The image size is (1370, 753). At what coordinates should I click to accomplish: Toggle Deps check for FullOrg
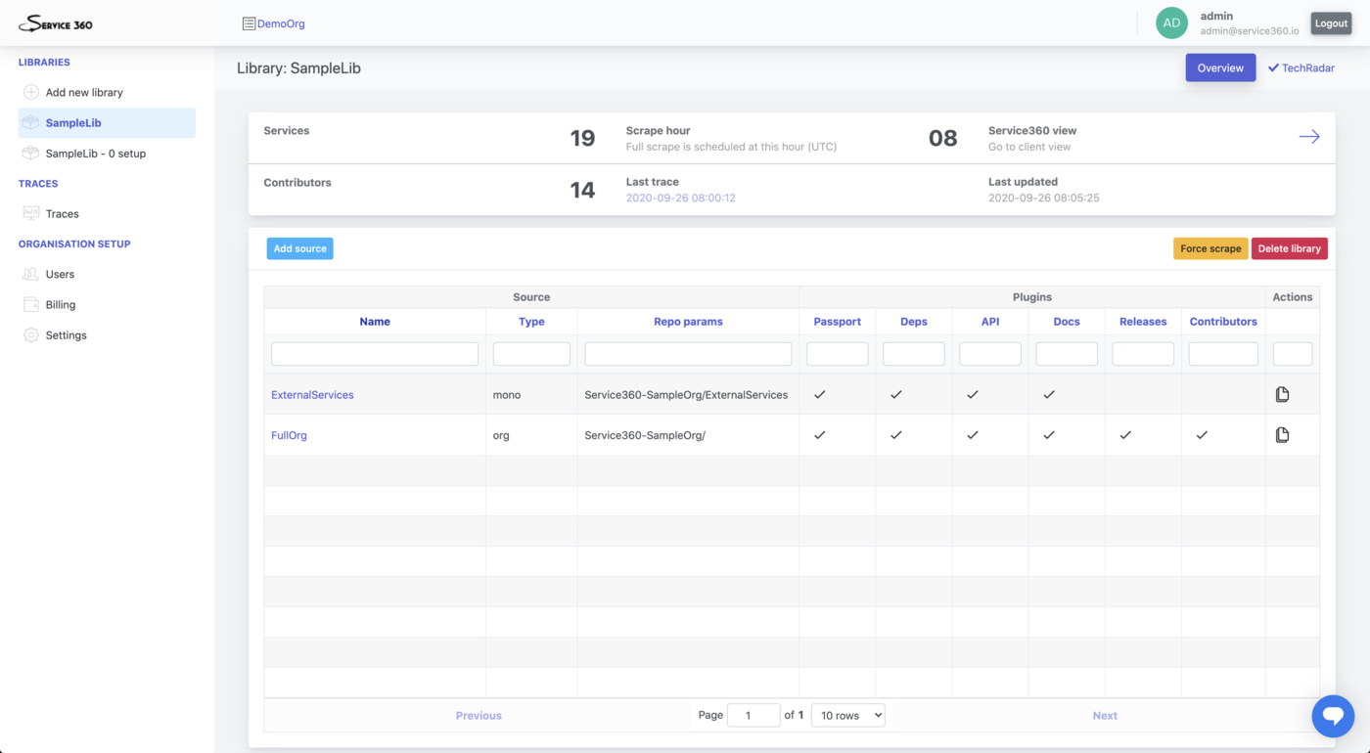tap(896, 434)
